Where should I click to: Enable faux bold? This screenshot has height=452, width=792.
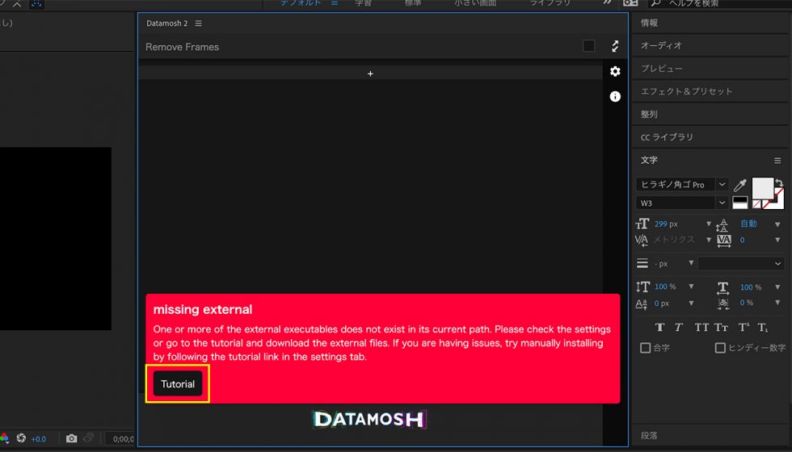pyautogui.click(x=659, y=328)
